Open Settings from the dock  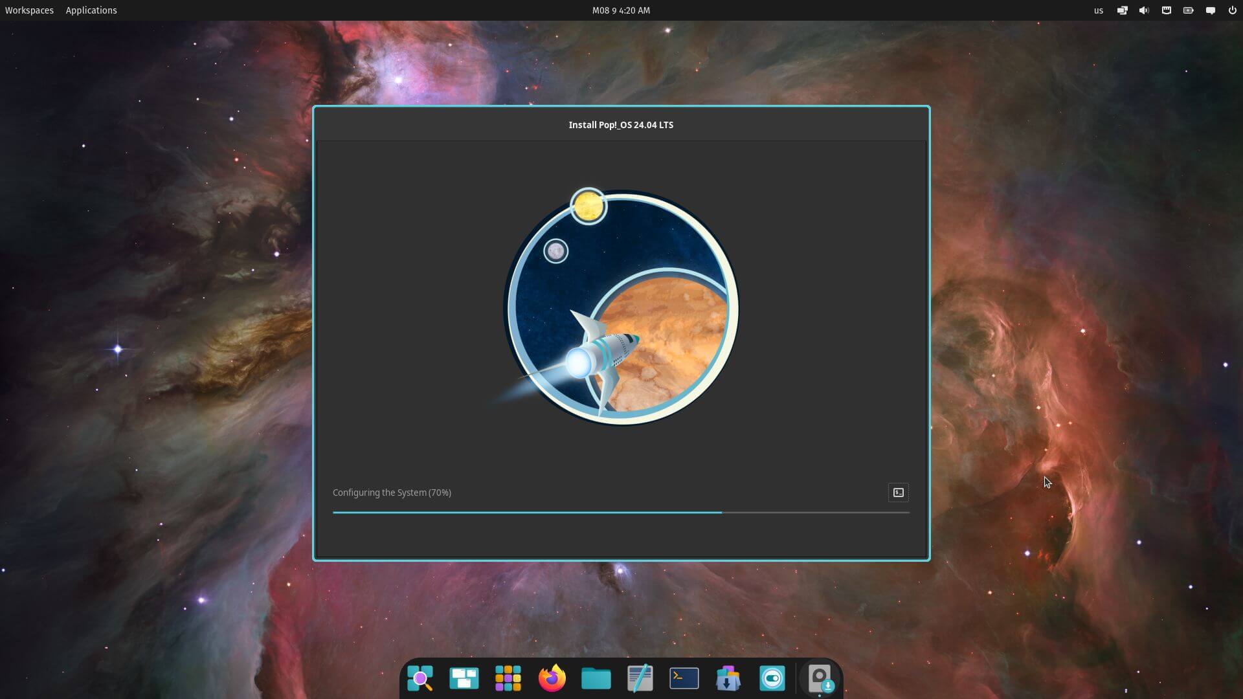click(x=772, y=679)
